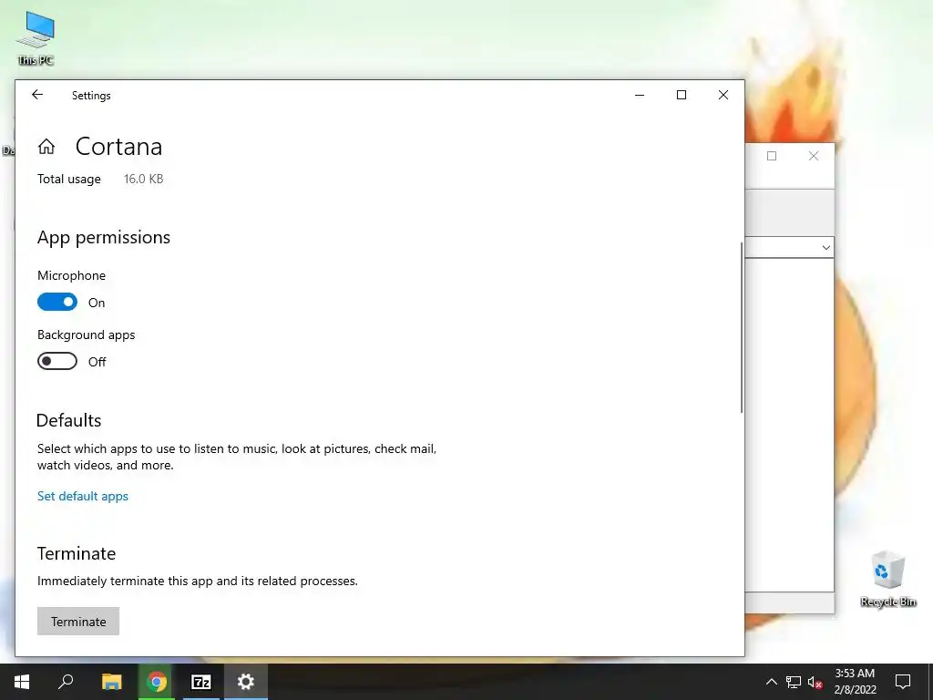Select the Settings gear in the taskbar

[x=246, y=682]
